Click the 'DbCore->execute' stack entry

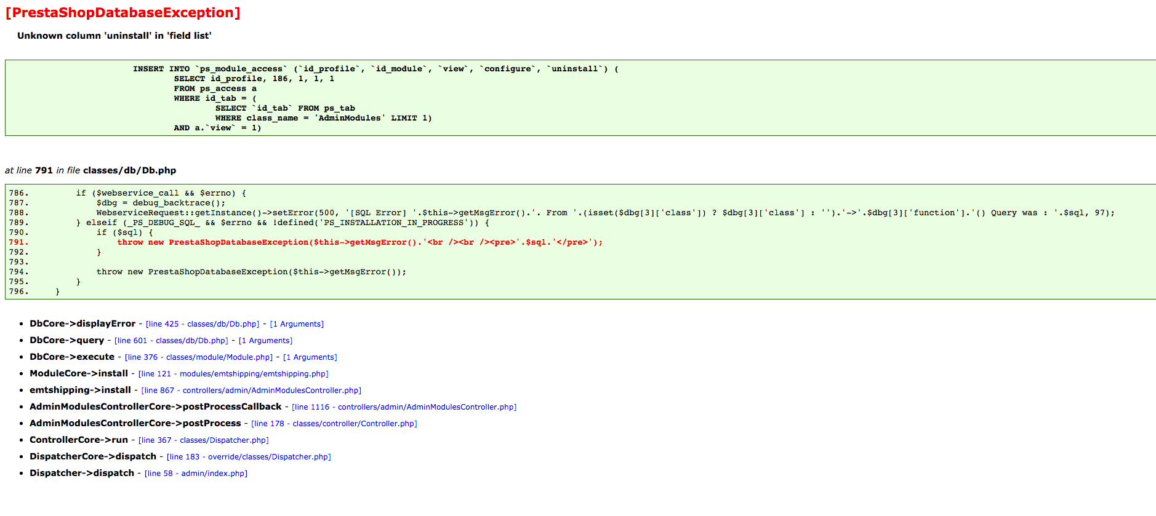[x=72, y=357]
